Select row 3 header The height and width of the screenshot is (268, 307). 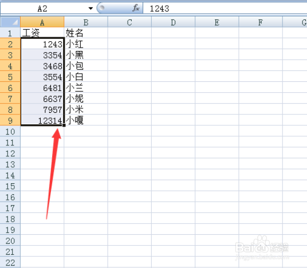pos(10,54)
